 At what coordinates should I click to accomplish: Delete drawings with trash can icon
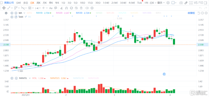coord(81,8)
